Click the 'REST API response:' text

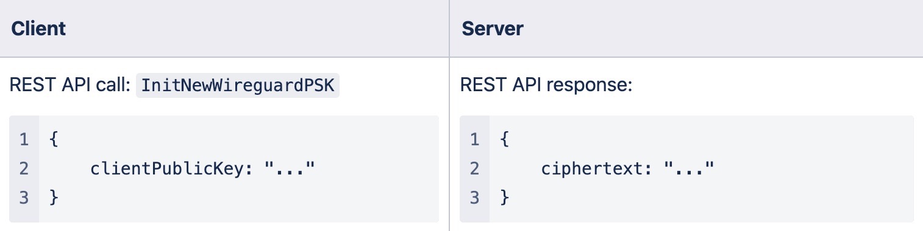tap(546, 86)
